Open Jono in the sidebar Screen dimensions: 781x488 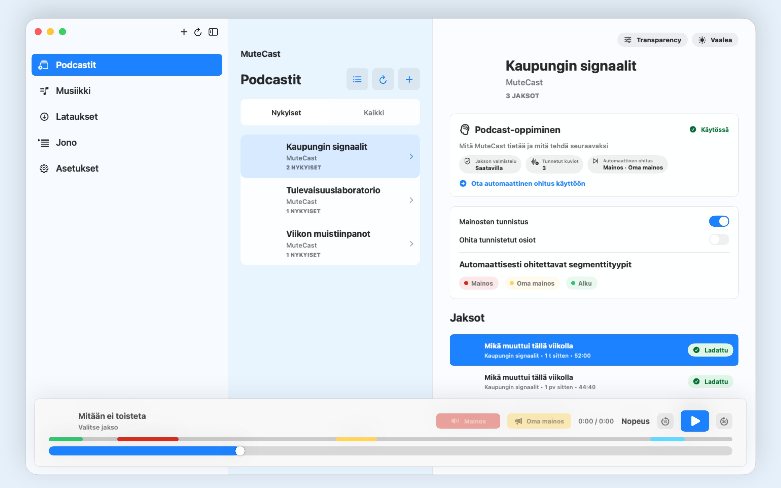(x=127, y=142)
